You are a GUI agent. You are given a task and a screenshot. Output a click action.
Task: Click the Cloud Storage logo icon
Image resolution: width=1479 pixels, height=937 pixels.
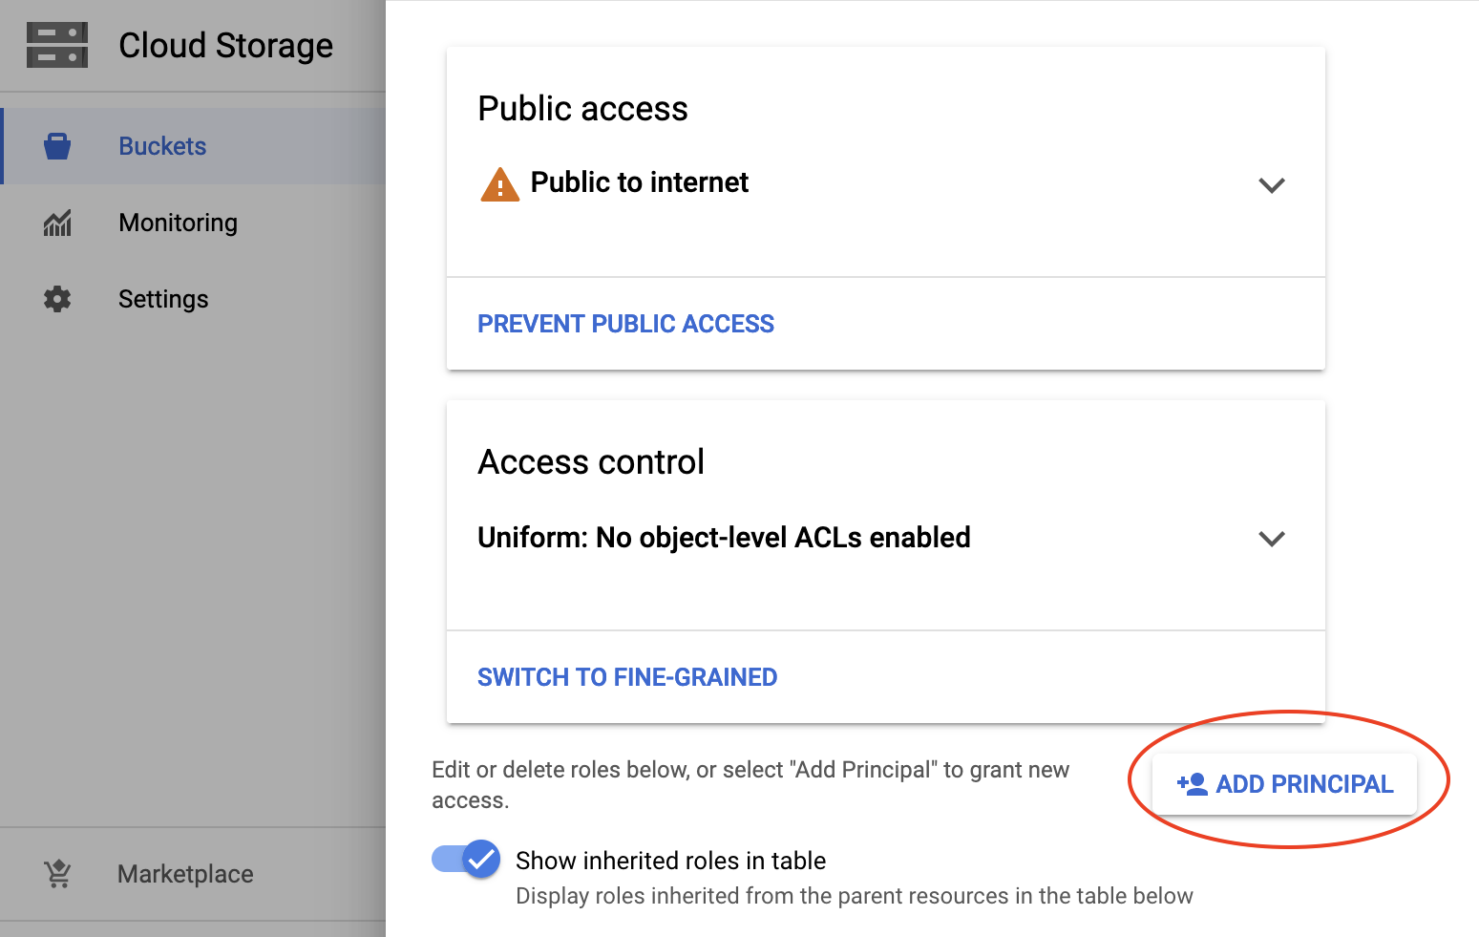pos(57,46)
